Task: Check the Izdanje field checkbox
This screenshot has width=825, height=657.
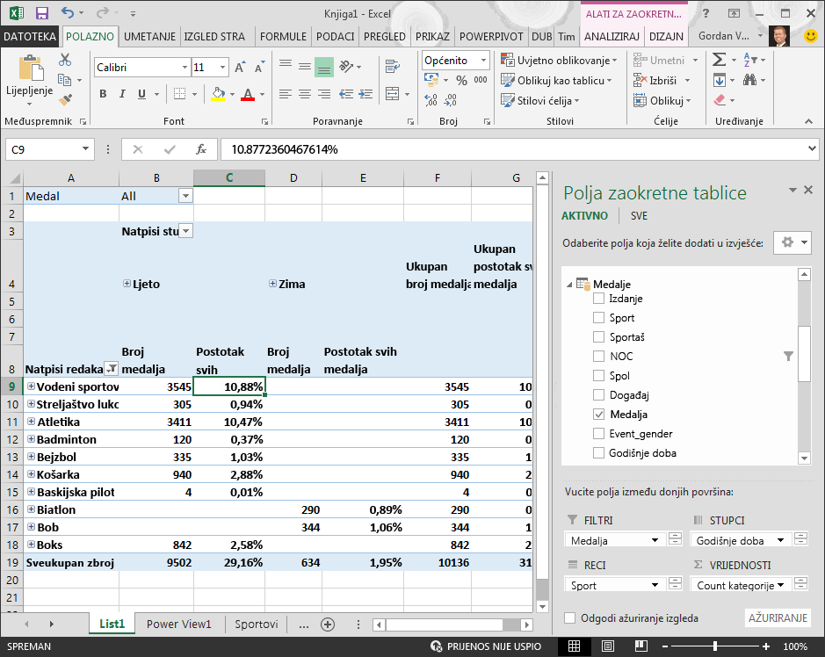Action: (598, 299)
